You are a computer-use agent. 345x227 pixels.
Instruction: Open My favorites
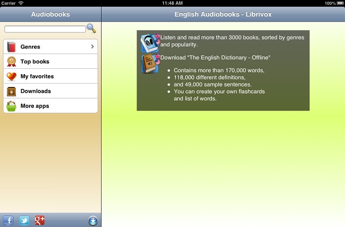pos(51,76)
